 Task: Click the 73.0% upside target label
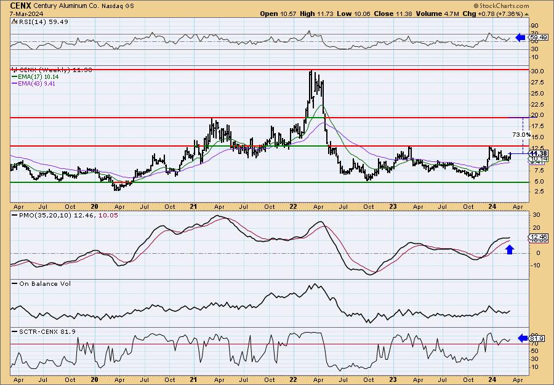pos(521,134)
